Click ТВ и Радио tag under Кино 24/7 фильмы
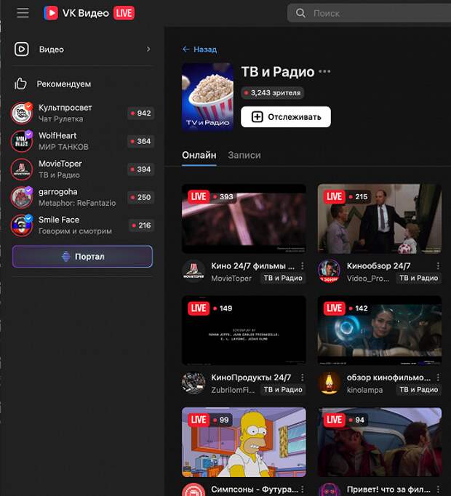 [x=283, y=278]
